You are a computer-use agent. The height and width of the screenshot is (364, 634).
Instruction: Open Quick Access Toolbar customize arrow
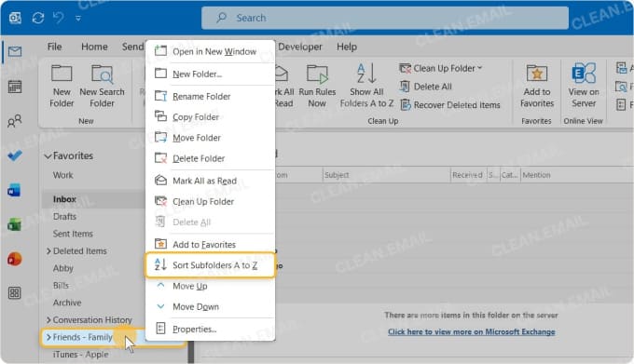point(78,19)
